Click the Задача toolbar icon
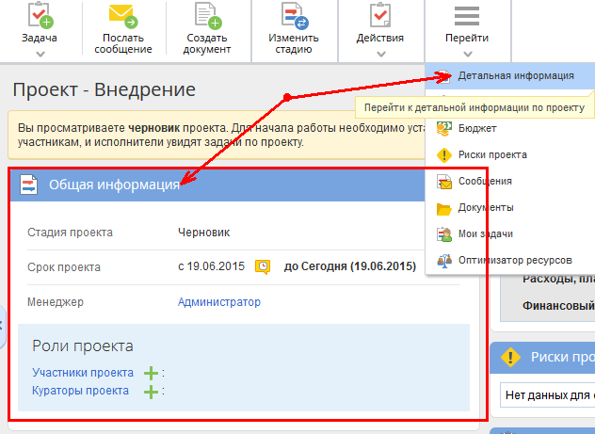The width and height of the screenshot is (595, 434). (40, 16)
